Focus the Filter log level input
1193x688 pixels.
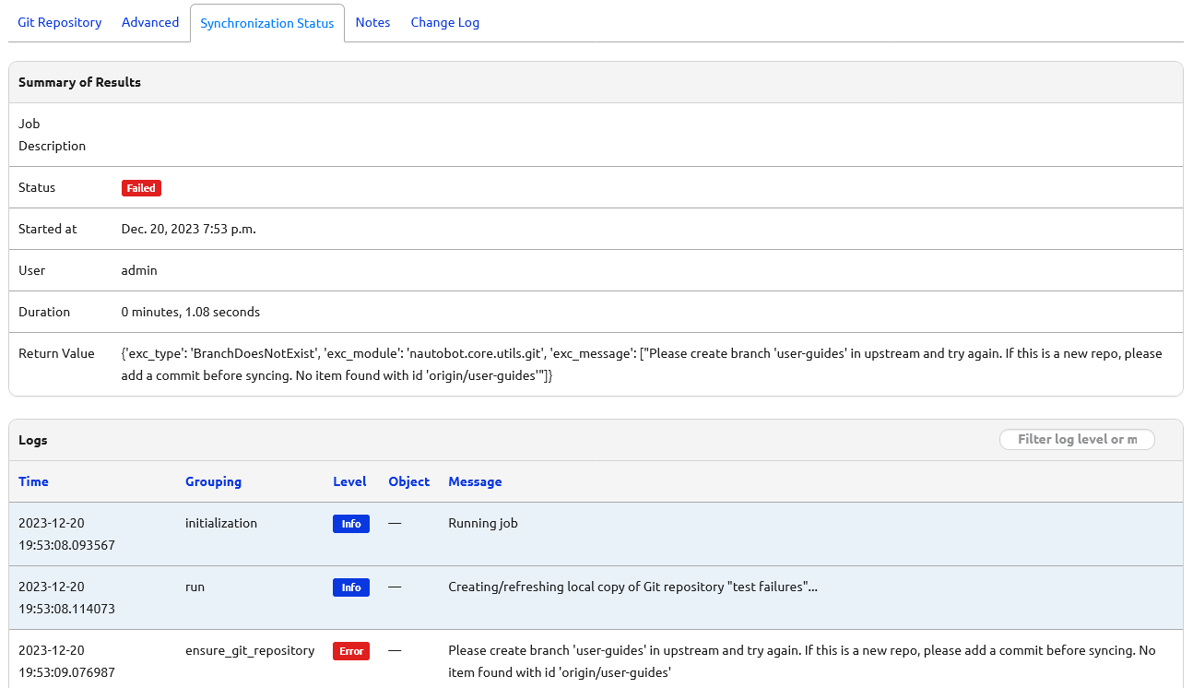[x=1077, y=439]
